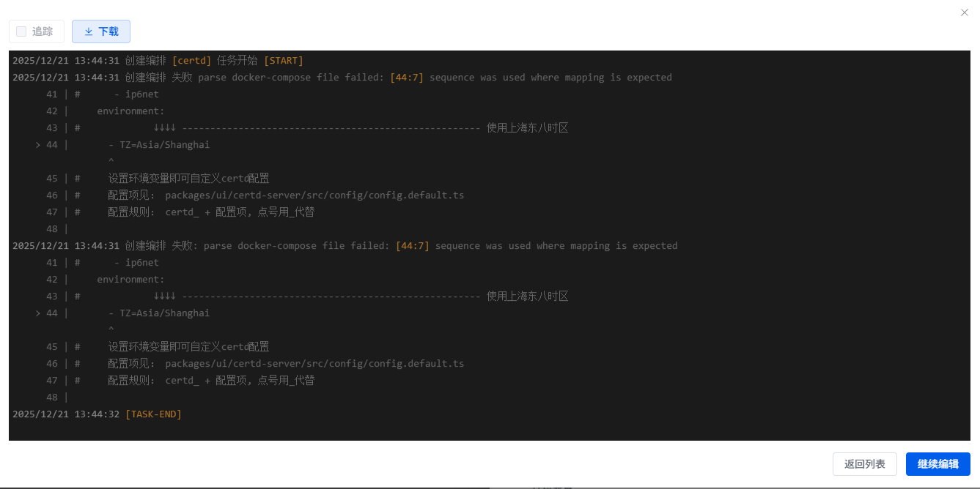Click the 下载 button label
Viewport: 980px width, 489px height.
[x=108, y=31]
